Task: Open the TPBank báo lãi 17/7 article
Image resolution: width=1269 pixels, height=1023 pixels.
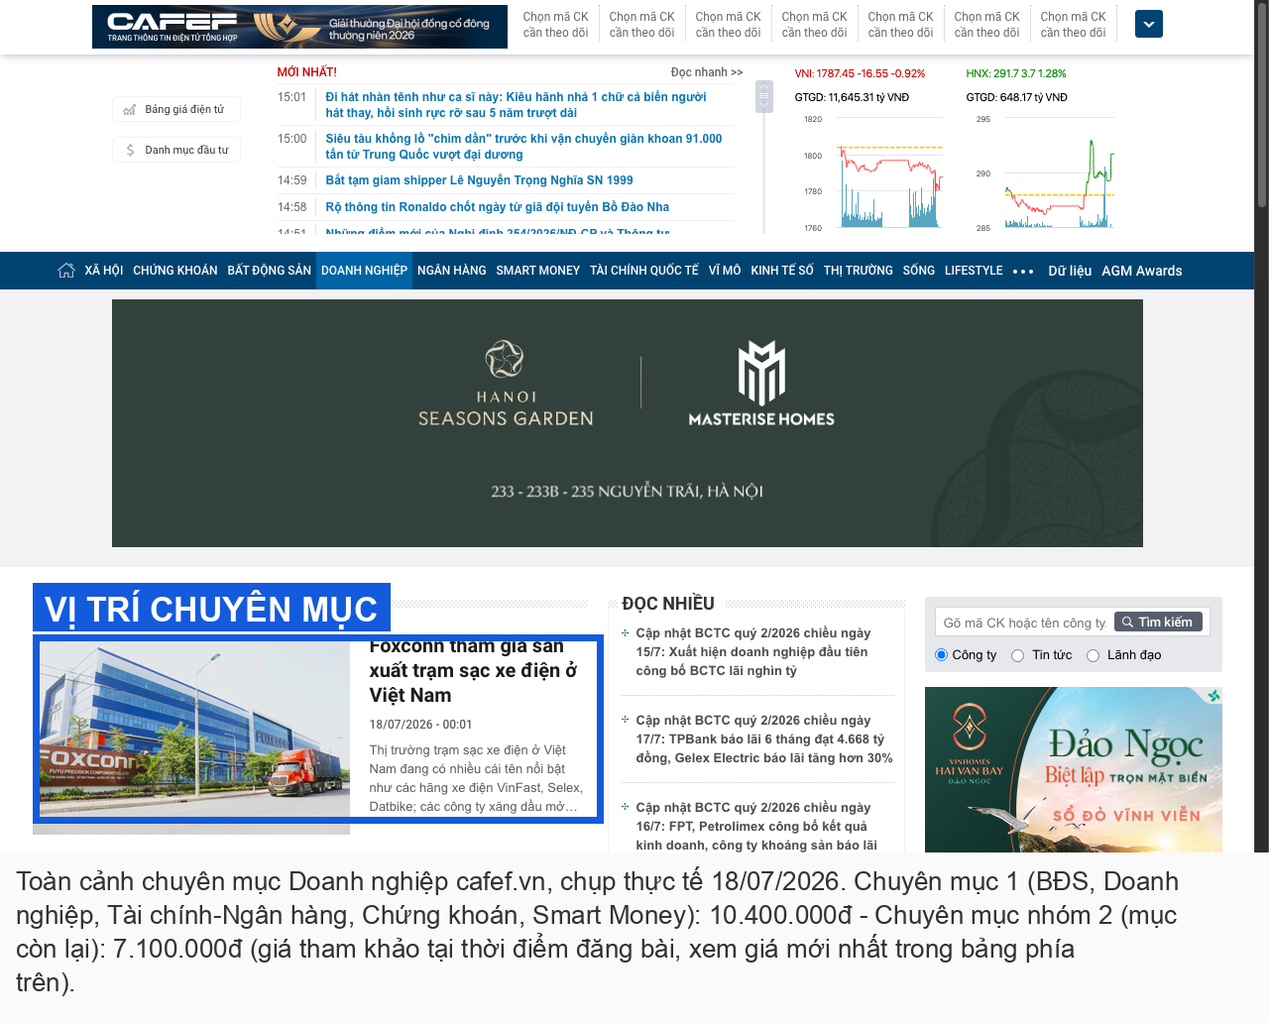Action: point(764,739)
